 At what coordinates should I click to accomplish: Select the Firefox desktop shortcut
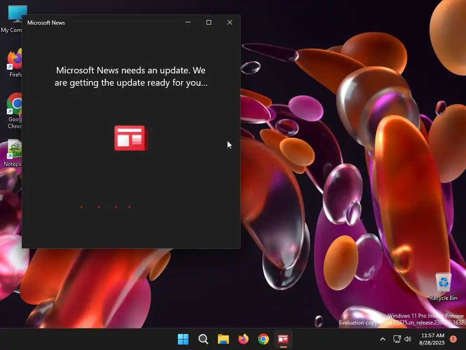coord(14,63)
